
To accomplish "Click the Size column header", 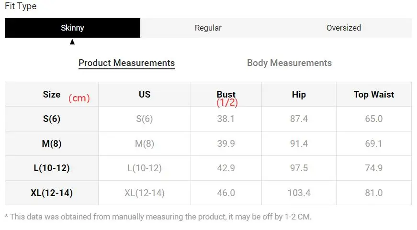I will point(52,95).
